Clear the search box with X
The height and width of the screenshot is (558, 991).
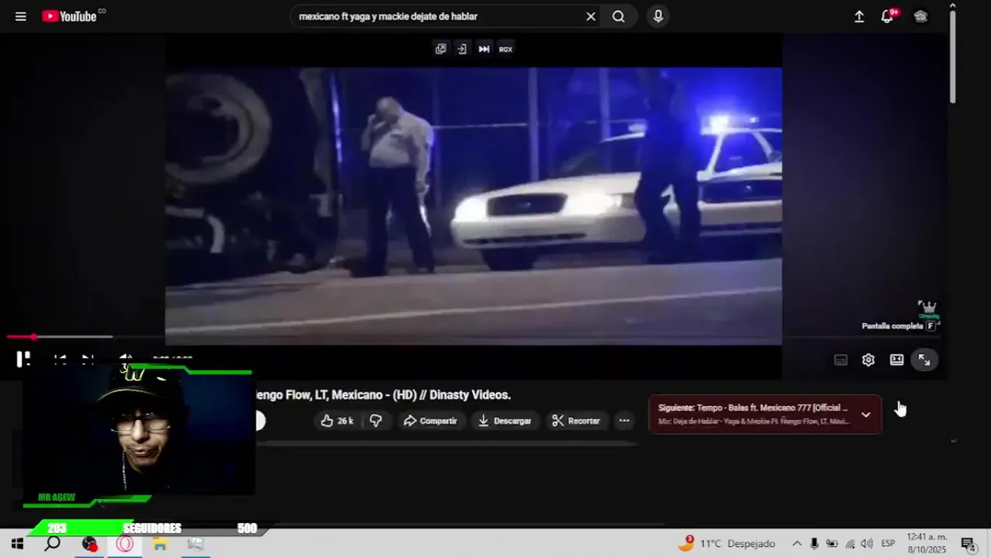point(591,16)
